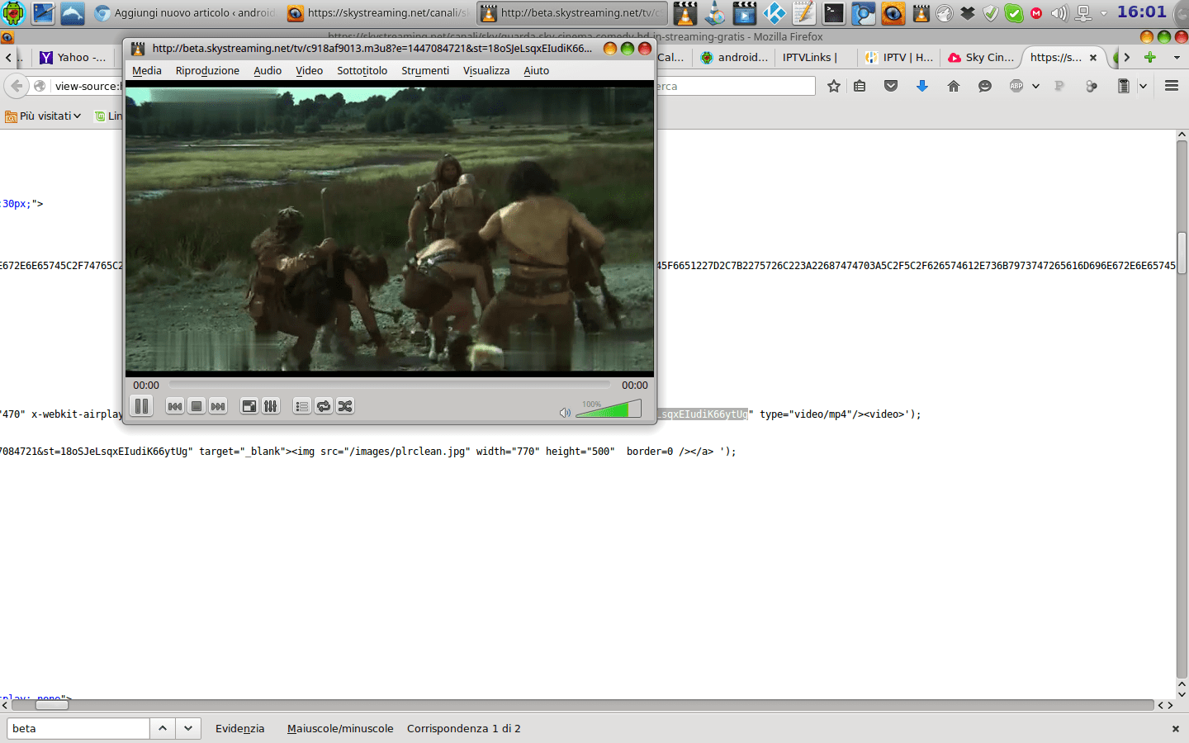Screen dimensions: 1189x743
Task: List all Firefox tabs dropdown
Action: tap(1177, 57)
